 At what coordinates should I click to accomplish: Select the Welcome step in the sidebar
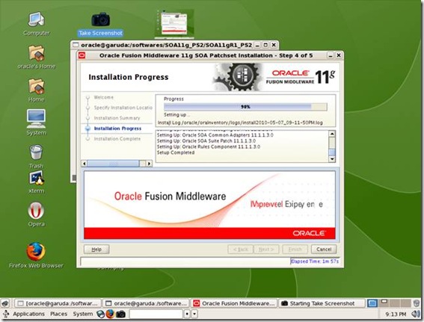click(103, 97)
